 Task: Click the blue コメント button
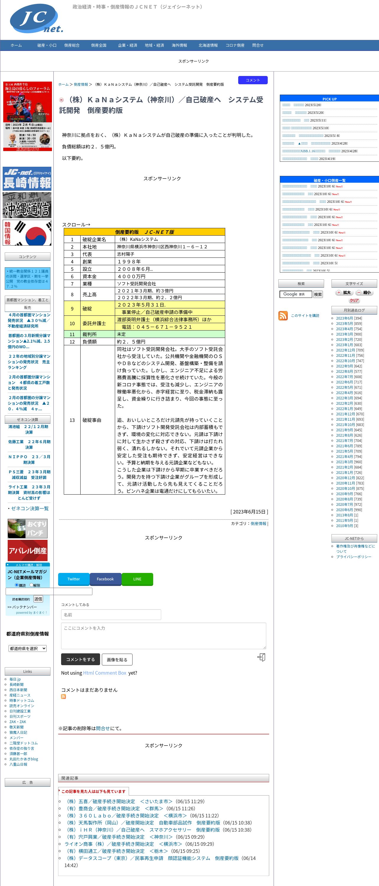pos(253,80)
